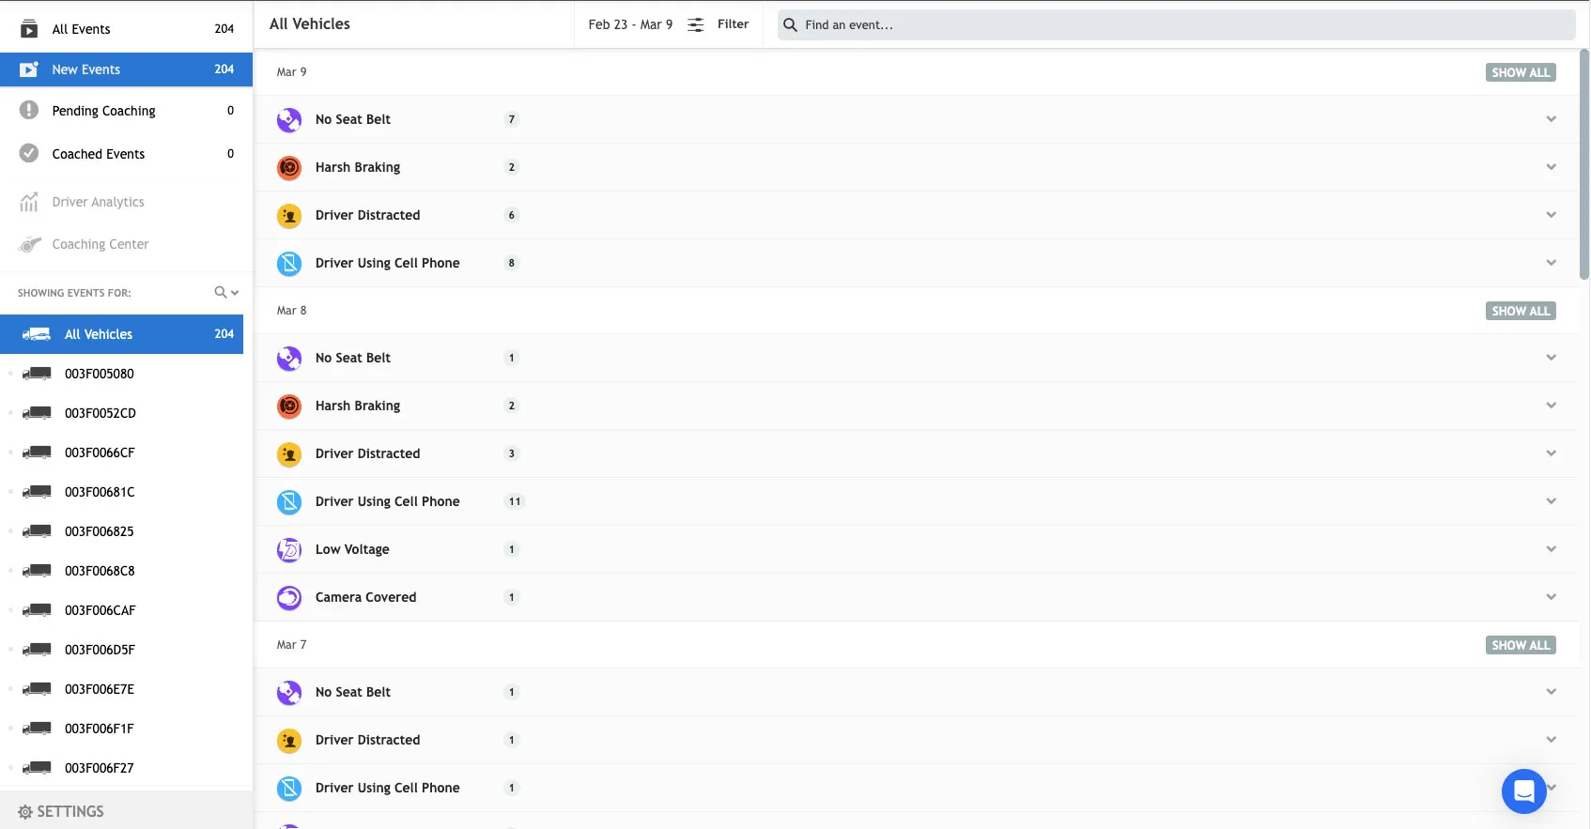Expand Mar 8 Low Voltage row
This screenshot has height=829, width=1591.
[x=1551, y=549]
